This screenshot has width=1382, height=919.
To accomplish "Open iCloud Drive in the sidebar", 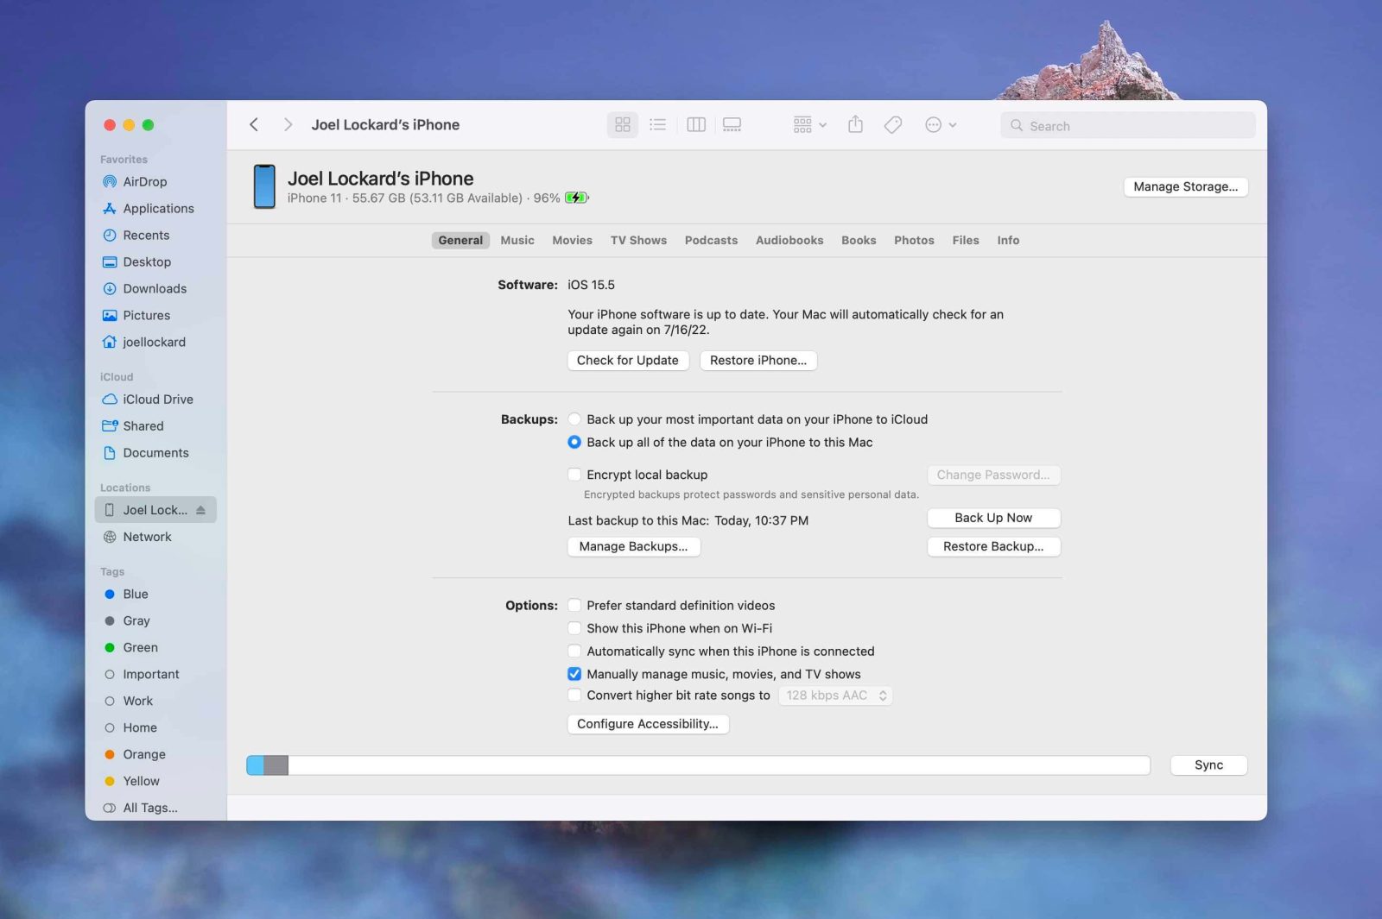I will click(157, 399).
